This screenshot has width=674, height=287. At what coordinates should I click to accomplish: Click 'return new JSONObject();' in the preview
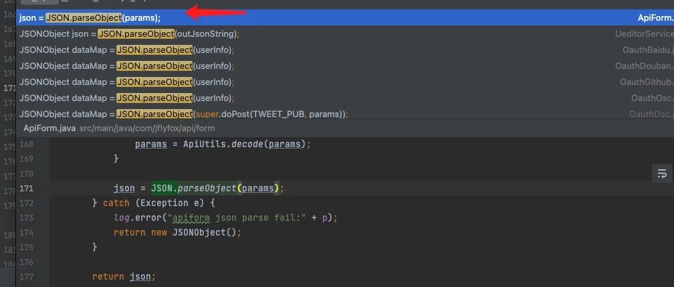coord(178,233)
